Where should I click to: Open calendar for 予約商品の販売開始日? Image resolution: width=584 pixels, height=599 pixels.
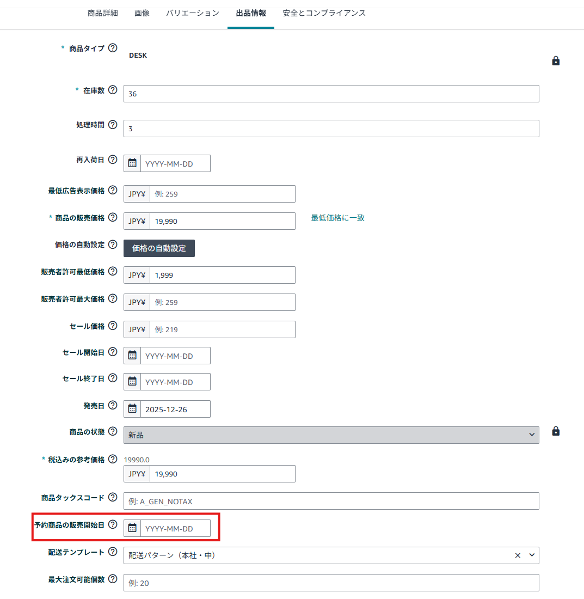click(x=132, y=528)
